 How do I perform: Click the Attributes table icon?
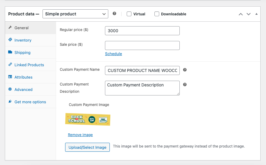(x=10, y=77)
